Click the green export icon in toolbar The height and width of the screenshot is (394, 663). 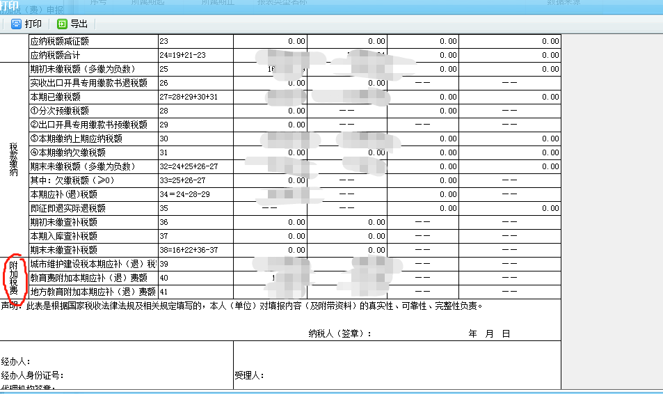click(62, 24)
